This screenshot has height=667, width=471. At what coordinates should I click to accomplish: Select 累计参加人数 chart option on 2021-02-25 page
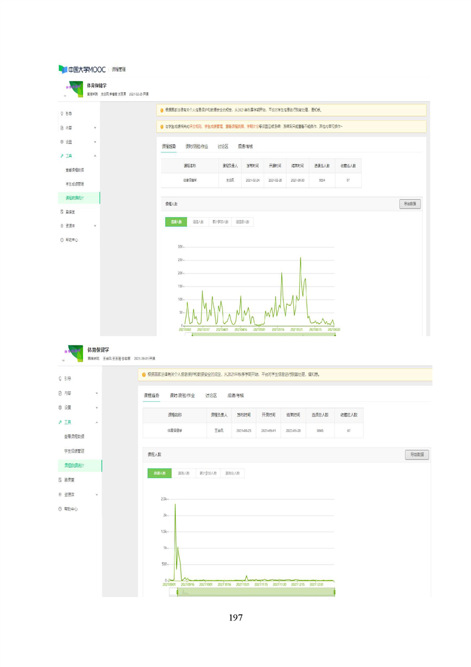pyautogui.click(x=220, y=222)
